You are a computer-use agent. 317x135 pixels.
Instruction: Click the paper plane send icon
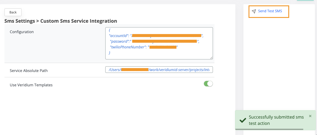pos(254,11)
